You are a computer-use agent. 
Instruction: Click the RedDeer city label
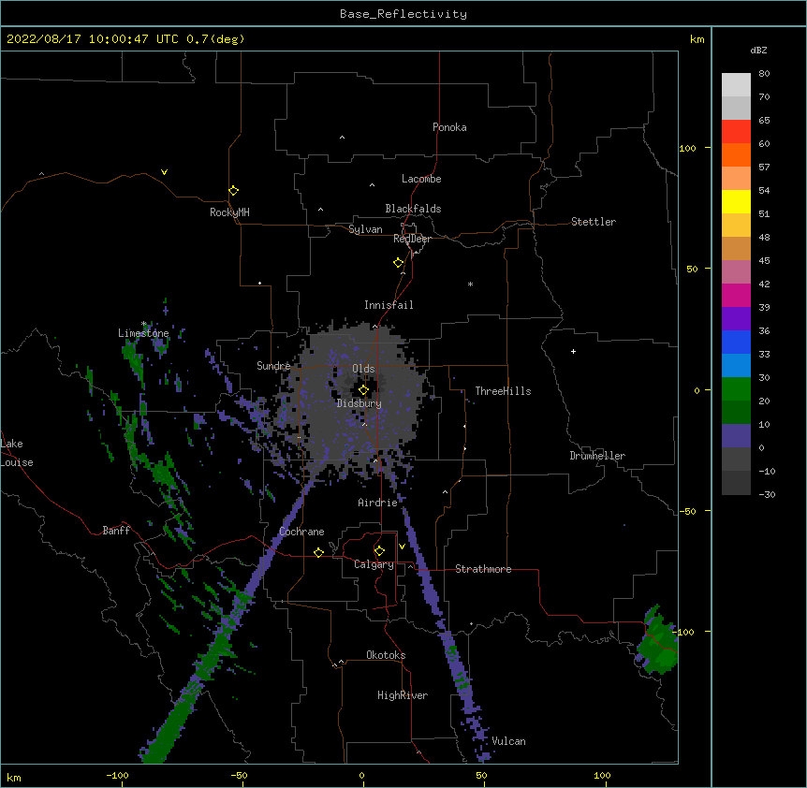coord(412,239)
